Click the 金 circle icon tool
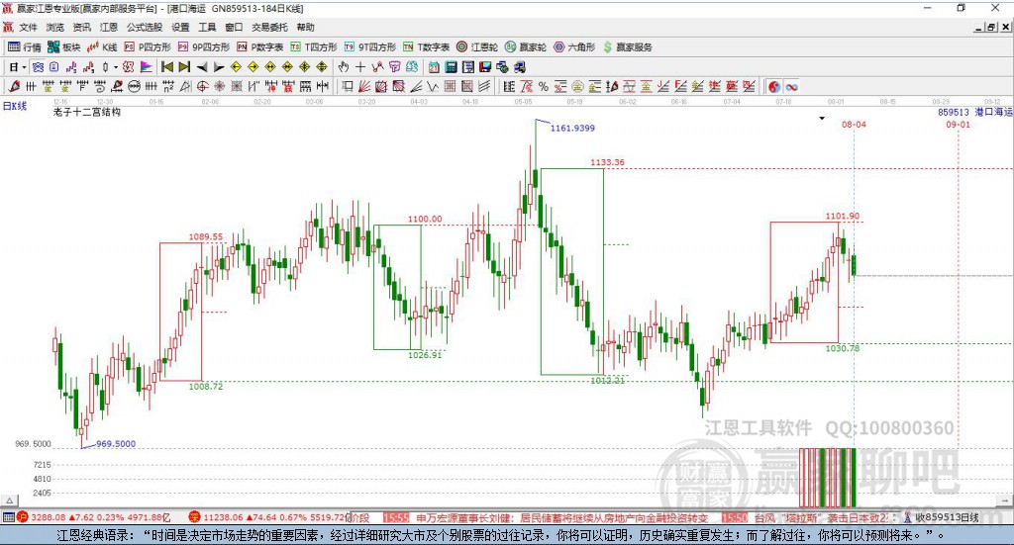The image size is (1014, 545). [577, 86]
